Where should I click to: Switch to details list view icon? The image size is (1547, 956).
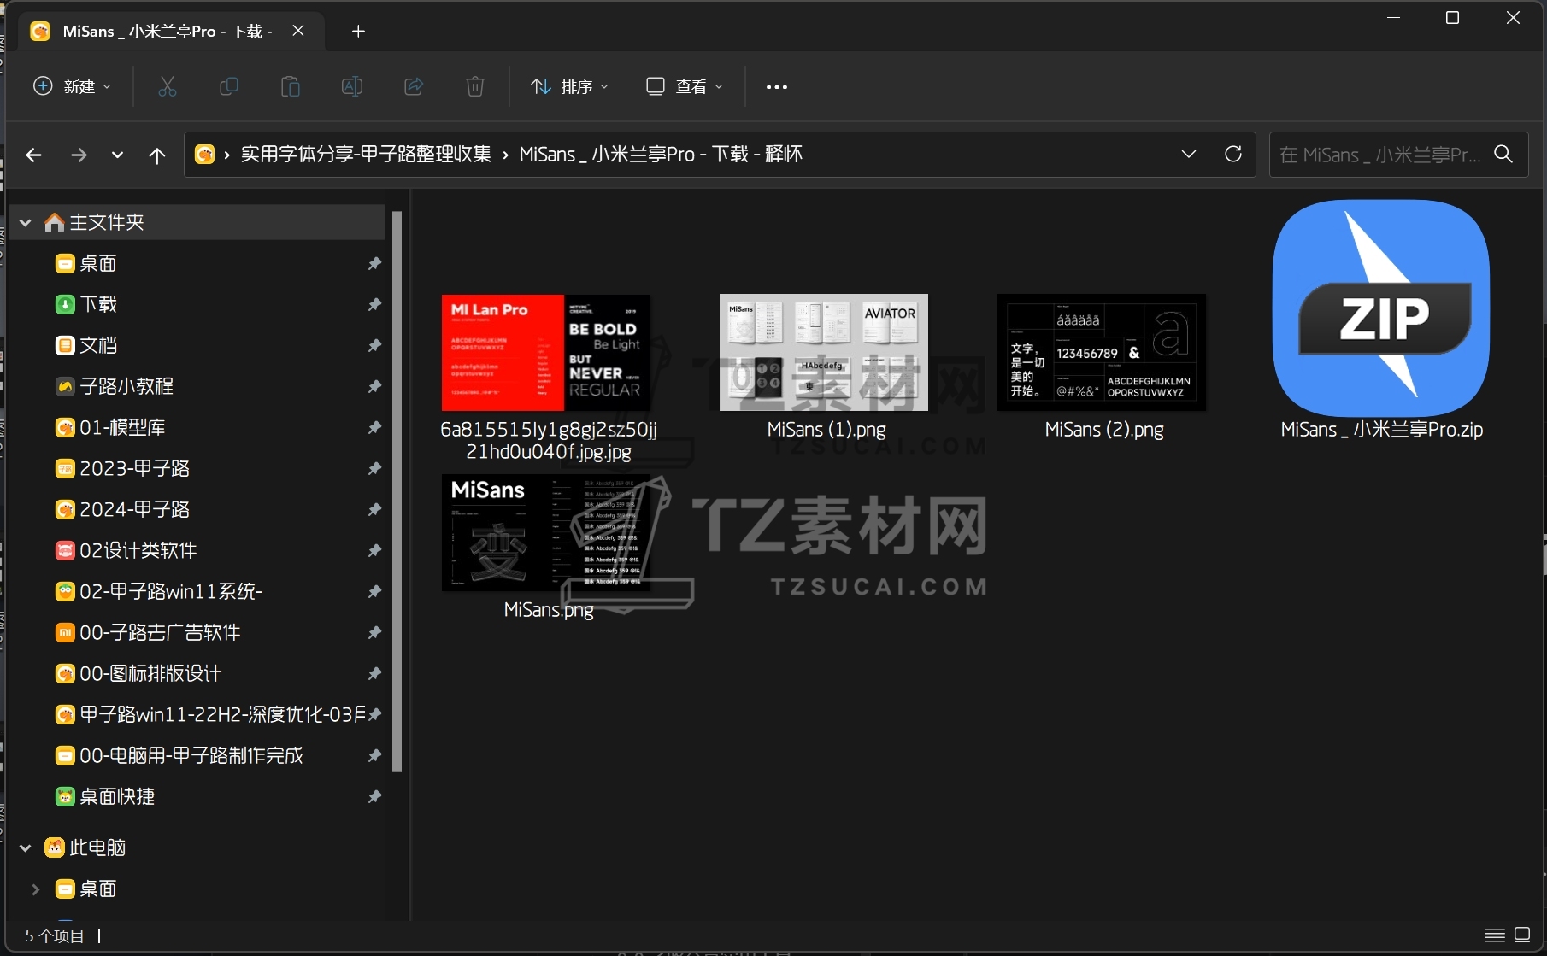[1495, 935]
